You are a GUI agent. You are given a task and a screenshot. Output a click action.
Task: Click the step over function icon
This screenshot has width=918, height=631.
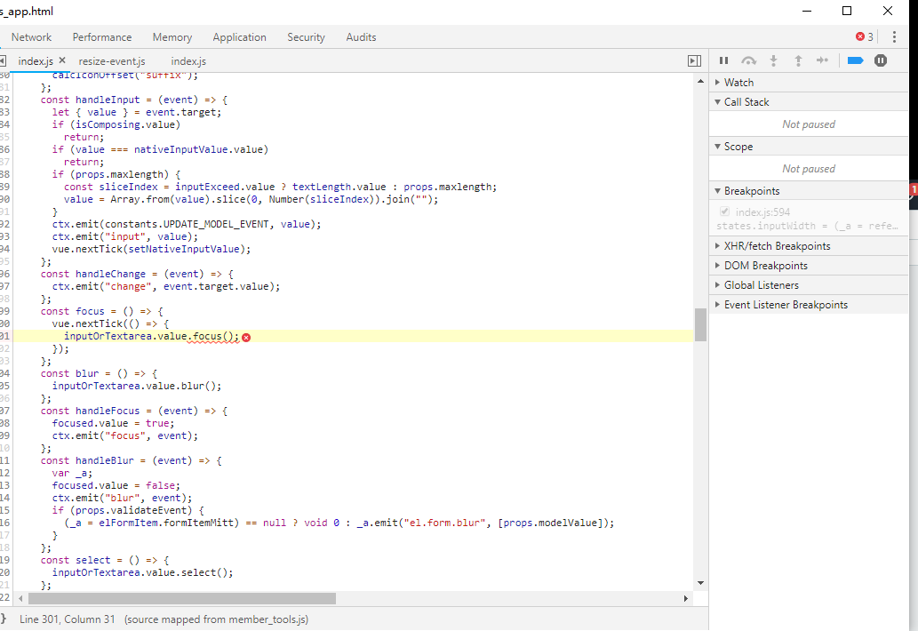(x=749, y=60)
